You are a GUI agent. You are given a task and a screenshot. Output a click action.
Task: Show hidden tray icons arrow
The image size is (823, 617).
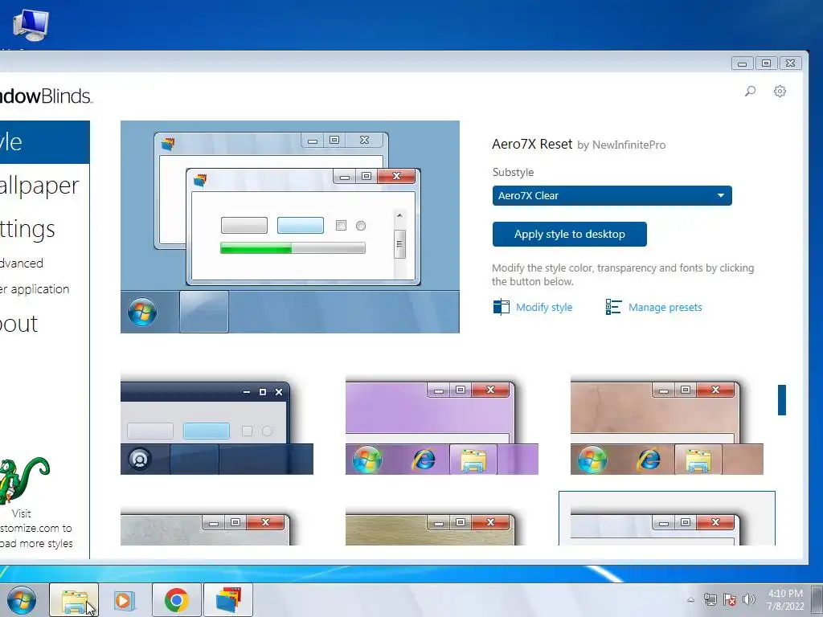pyautogui.click(x=690, y=599)
